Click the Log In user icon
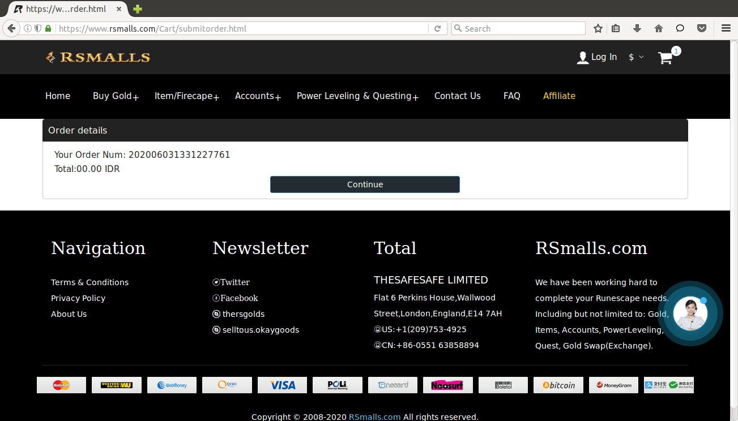This screenshot has width=738, height=421. pos(583,57)
